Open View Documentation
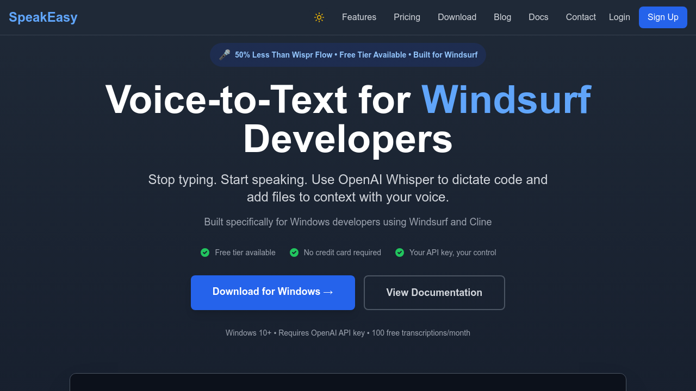 click(x=434, y=293)
